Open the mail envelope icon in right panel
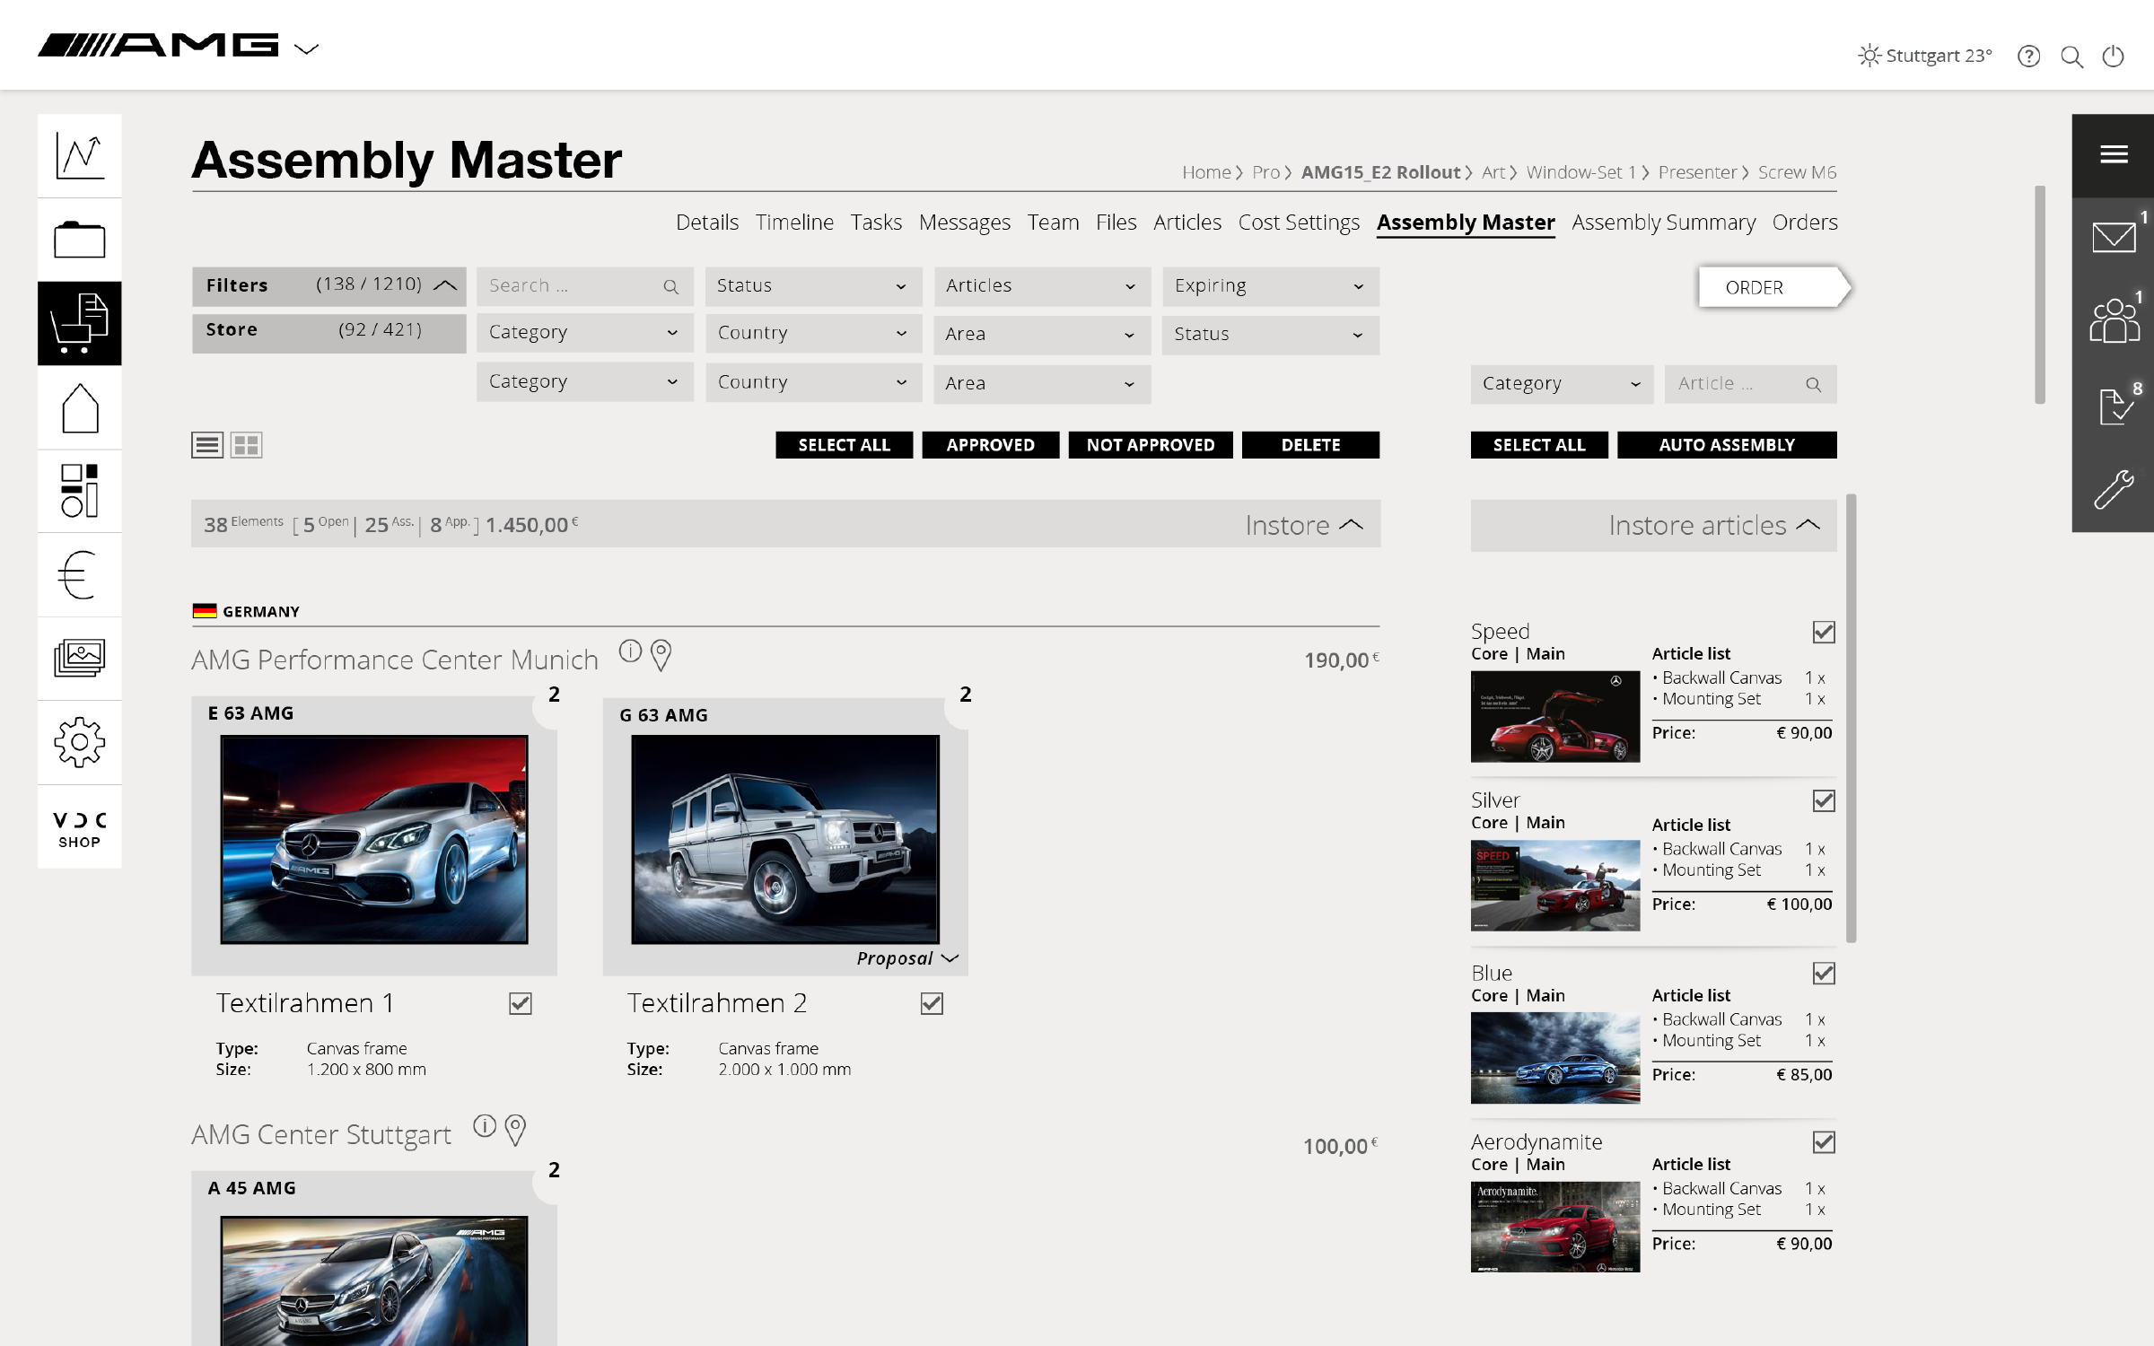 [x=2113, y=238]
